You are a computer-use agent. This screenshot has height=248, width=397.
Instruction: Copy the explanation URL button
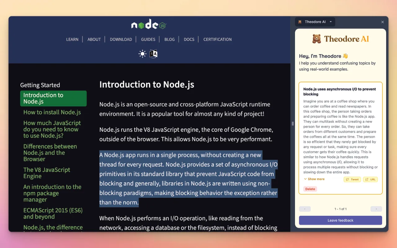[x=370, y=179]
